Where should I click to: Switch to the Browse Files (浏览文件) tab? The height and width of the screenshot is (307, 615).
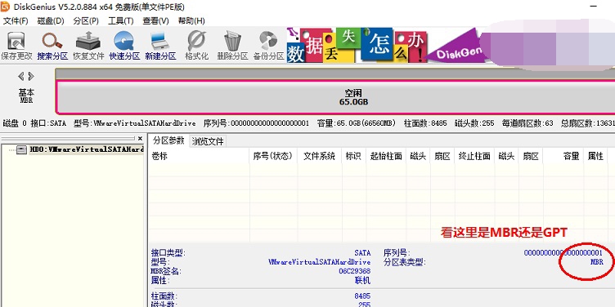[208, 141]
